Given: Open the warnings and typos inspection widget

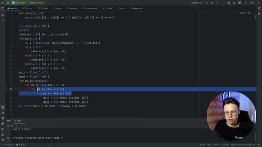Looking at the screenshot, I should [x=245, y=13].
